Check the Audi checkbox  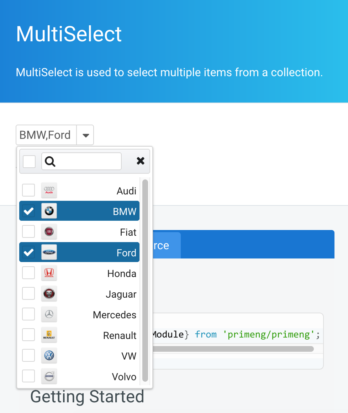coord(28,190)
